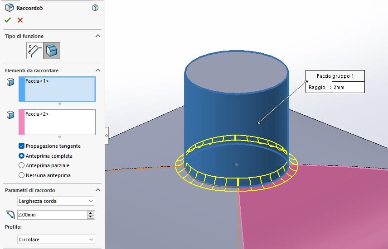Viewport: 388px width, 249px height.
Task: Collapse the Elementi da raccordare section
Action: click(98, 70)
